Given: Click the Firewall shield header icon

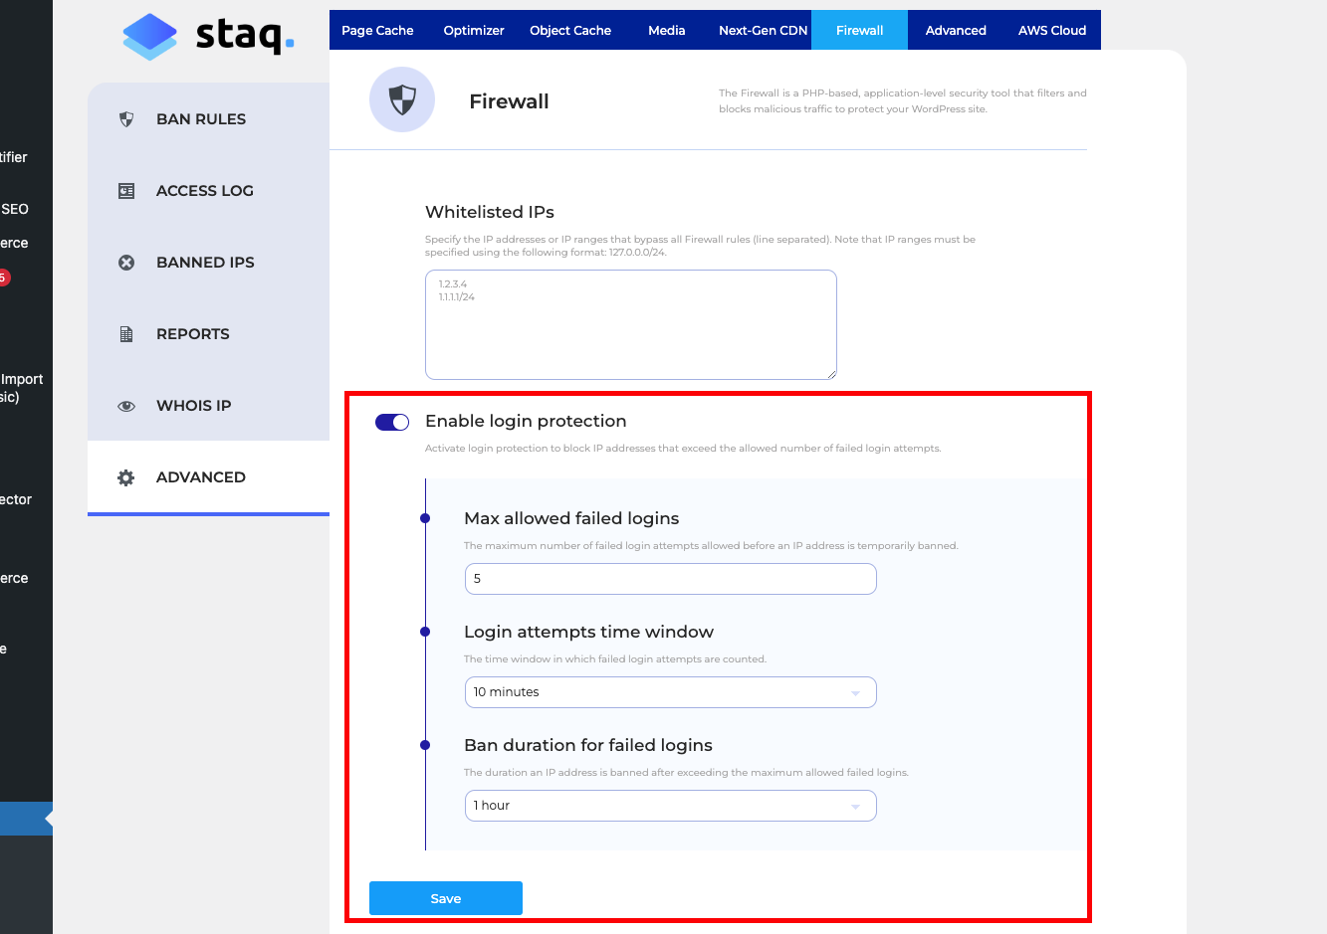Looking at the screenshot, I should coord(402,99).
